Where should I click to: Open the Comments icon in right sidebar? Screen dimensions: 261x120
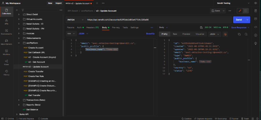[256, 19]
